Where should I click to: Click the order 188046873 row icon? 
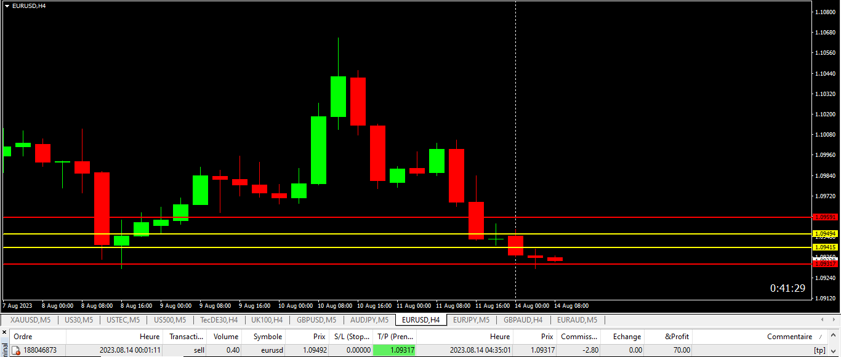(16, 350)
